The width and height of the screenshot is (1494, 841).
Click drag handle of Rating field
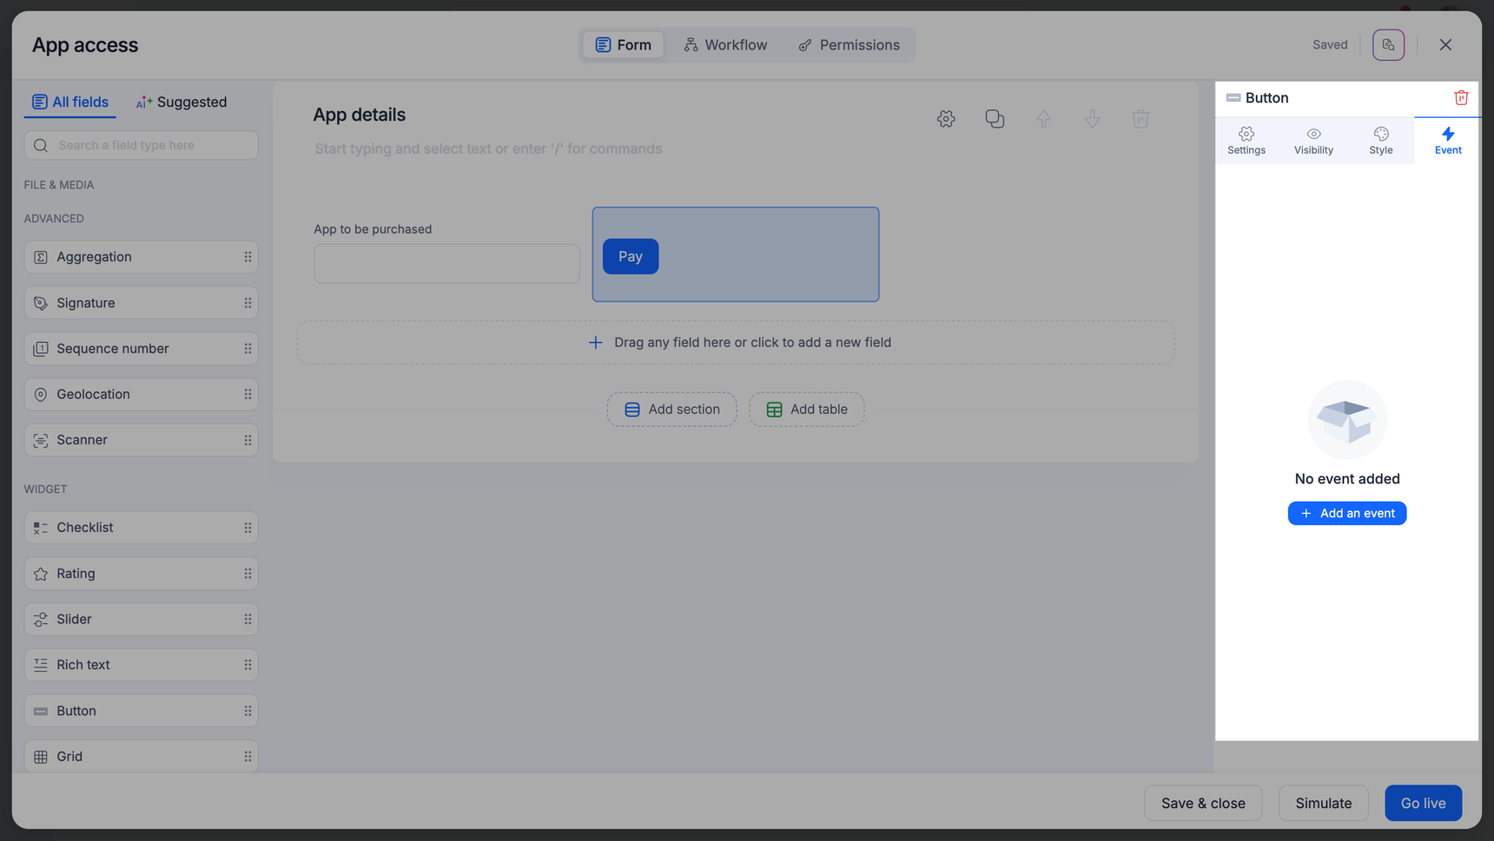[x=248, y=574]
